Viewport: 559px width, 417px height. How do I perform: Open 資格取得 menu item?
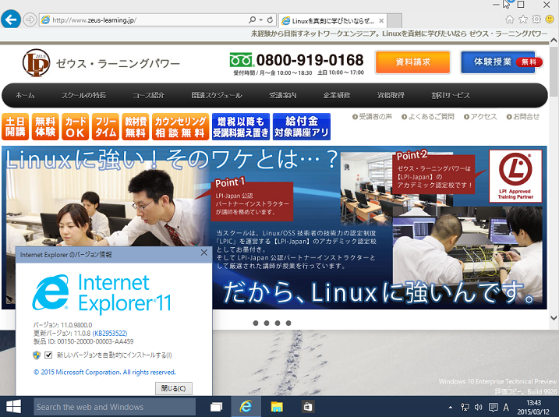[391, 95]
